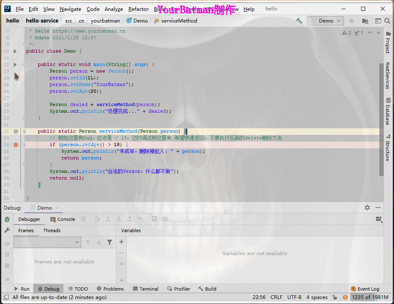Toggle the breakpoint on line 24

point(16,144)
